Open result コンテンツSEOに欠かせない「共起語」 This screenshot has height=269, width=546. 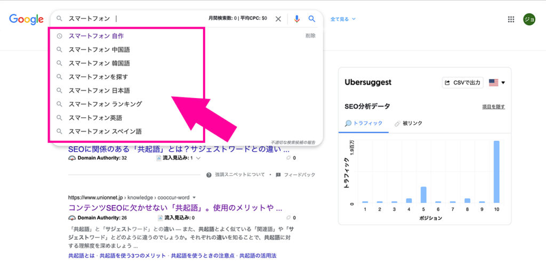coord(175,208)
